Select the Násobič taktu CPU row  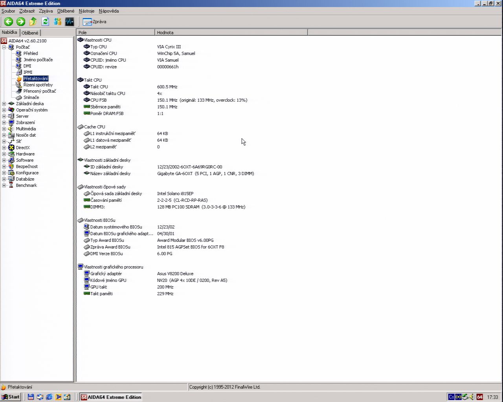click(x=192, y=93)
